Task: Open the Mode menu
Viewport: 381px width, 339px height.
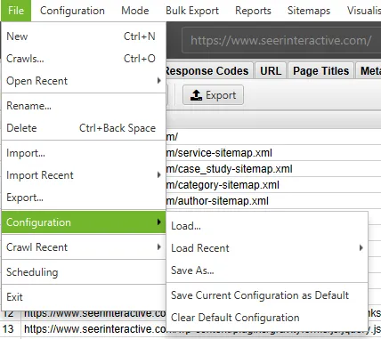Action: (x=135, y=11)
